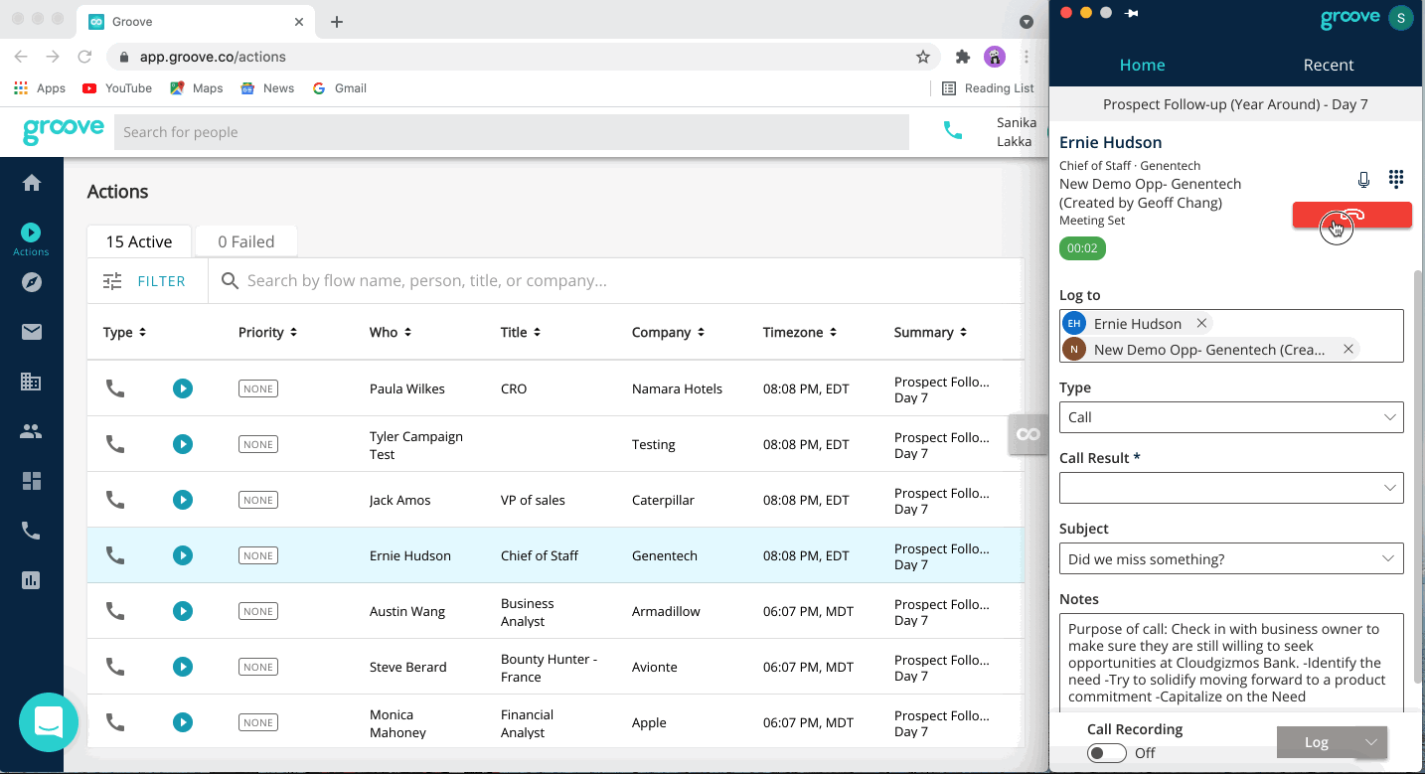
Task: Open the dashboard grid sidebar icon
Action: [x=32, y=481]
